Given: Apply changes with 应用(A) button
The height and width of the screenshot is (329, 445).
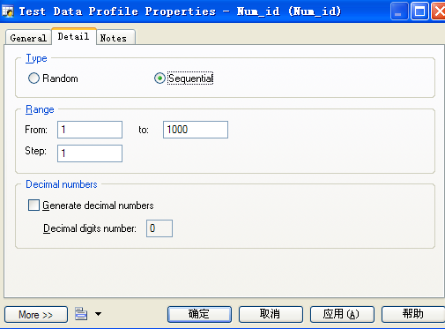Looking at the screenshot, I should [x=342, y=314].
